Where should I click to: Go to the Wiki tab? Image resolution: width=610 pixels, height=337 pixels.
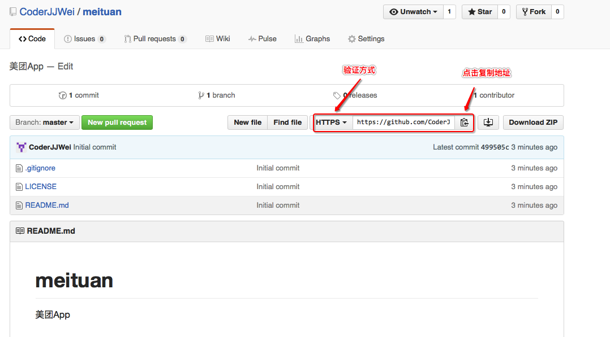pyautogui.click(x=218, y=39)
